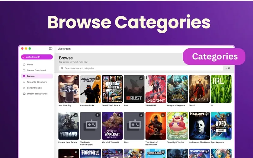Click the Content Studio edit icon

tap(24, 88)
